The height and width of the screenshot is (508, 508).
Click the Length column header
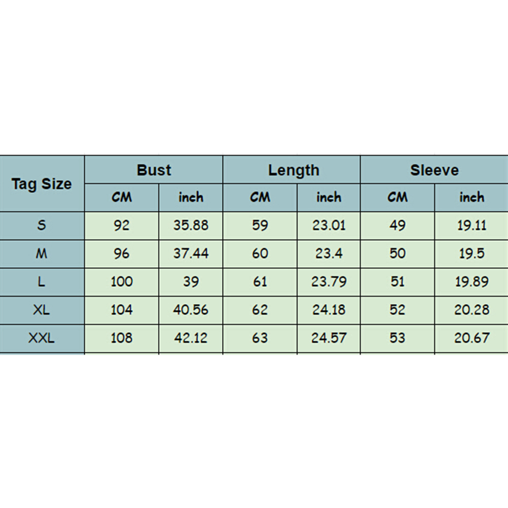294,170
